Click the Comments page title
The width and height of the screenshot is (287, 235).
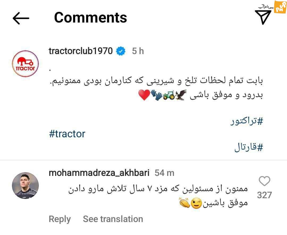[x=91, y=17]
